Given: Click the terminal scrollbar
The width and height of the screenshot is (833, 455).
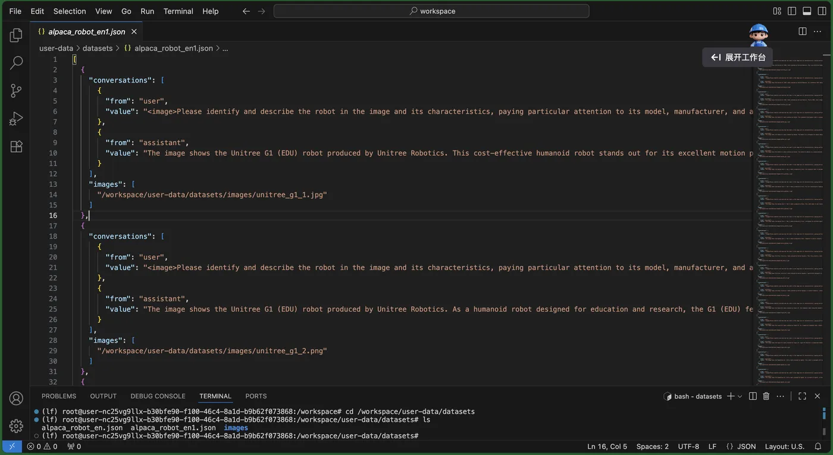Looking at the screenshot, I should tap(824, 431).
